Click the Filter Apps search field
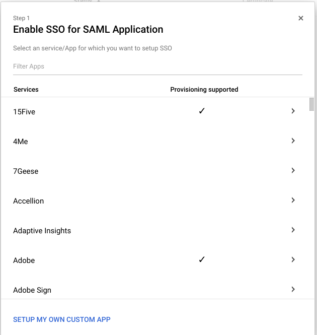The height and width of the screenshot is (335, 317). pyautogui.click(x=157, y=66)
